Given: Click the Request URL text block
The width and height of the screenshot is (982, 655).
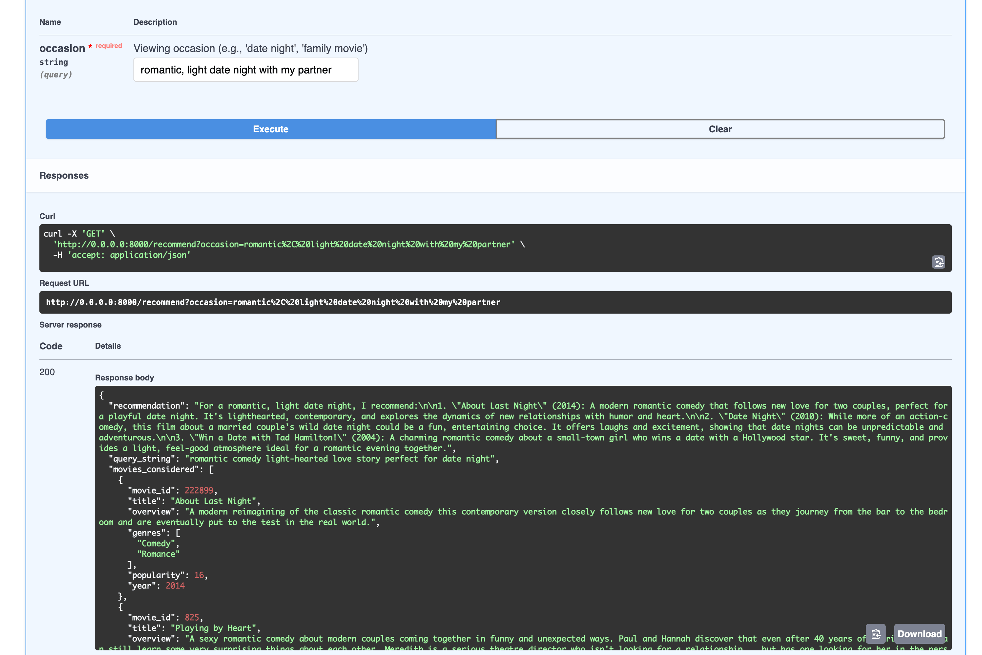Looking at the screenshot, I should click(x=273, y=302).
